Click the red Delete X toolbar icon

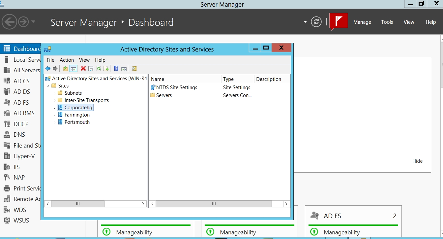tap(83, 68)
